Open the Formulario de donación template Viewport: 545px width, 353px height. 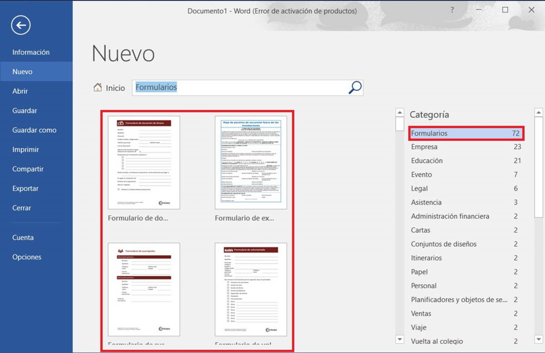144,162
